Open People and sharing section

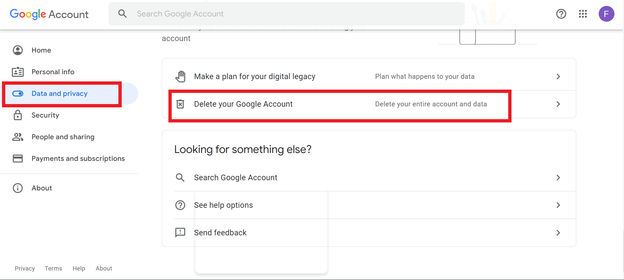tap(63, 137)
